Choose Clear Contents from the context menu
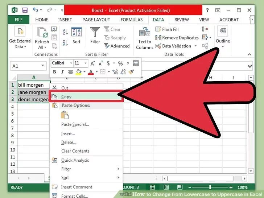Screen dimensions: 264x198 (75, 151)
